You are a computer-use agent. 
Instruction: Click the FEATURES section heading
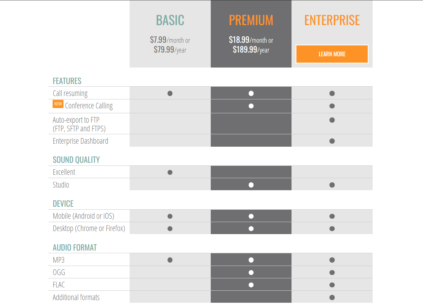tap(67, 81)
